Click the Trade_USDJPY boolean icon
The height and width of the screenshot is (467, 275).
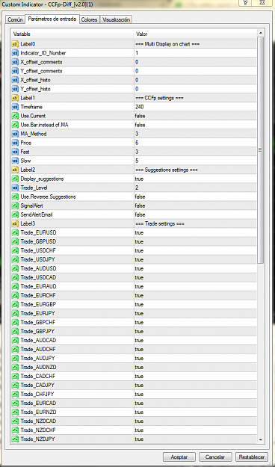tap(15, 259)
